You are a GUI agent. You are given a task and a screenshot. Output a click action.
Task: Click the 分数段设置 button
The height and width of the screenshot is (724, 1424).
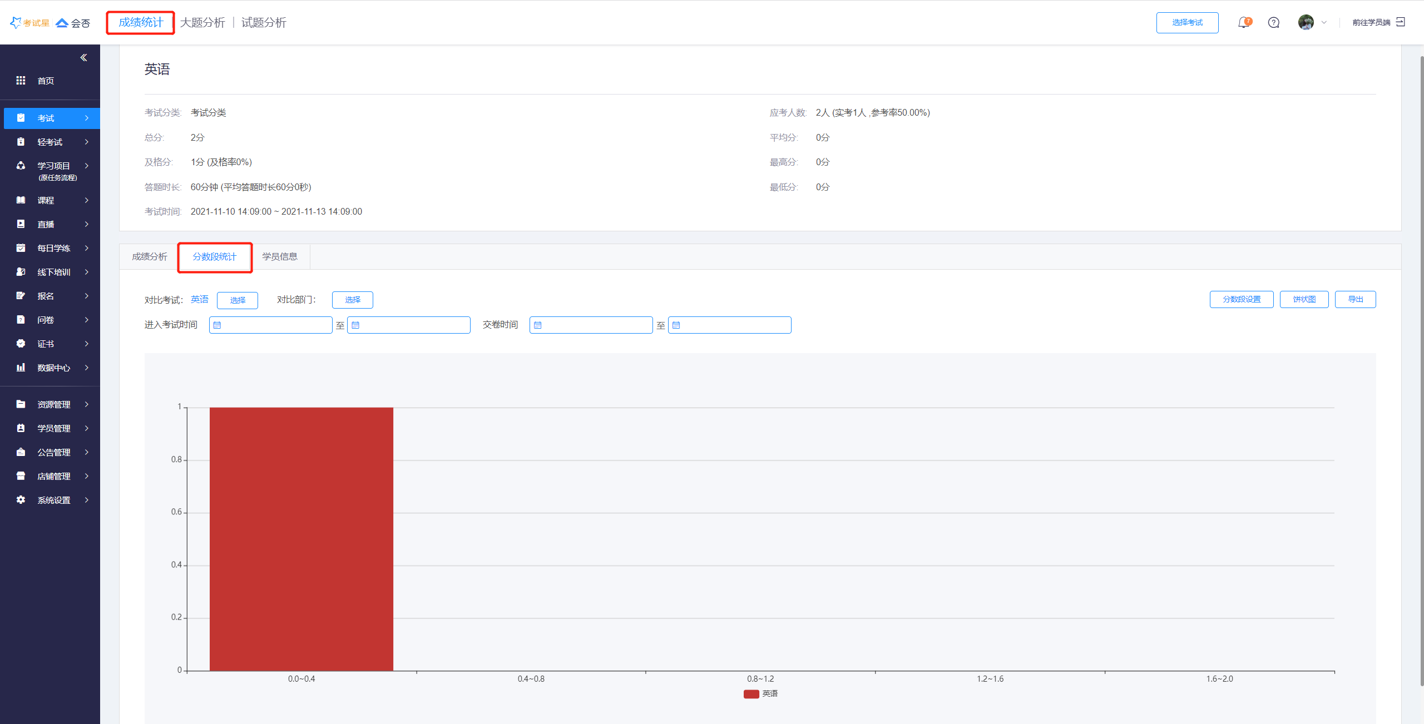point(1241,300)
